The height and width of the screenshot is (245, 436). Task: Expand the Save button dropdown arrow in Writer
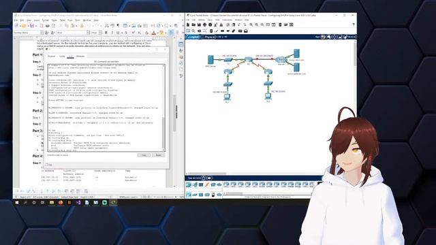(36, 26)
